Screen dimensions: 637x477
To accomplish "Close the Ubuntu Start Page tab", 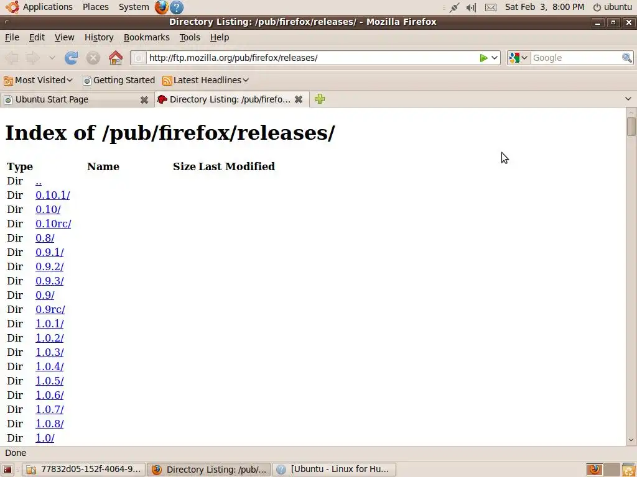I will (144, 100).
